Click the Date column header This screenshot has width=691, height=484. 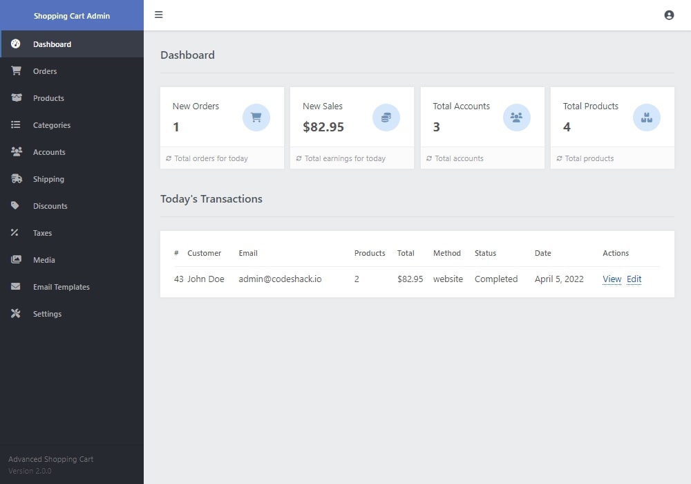(x=543, y=253)
